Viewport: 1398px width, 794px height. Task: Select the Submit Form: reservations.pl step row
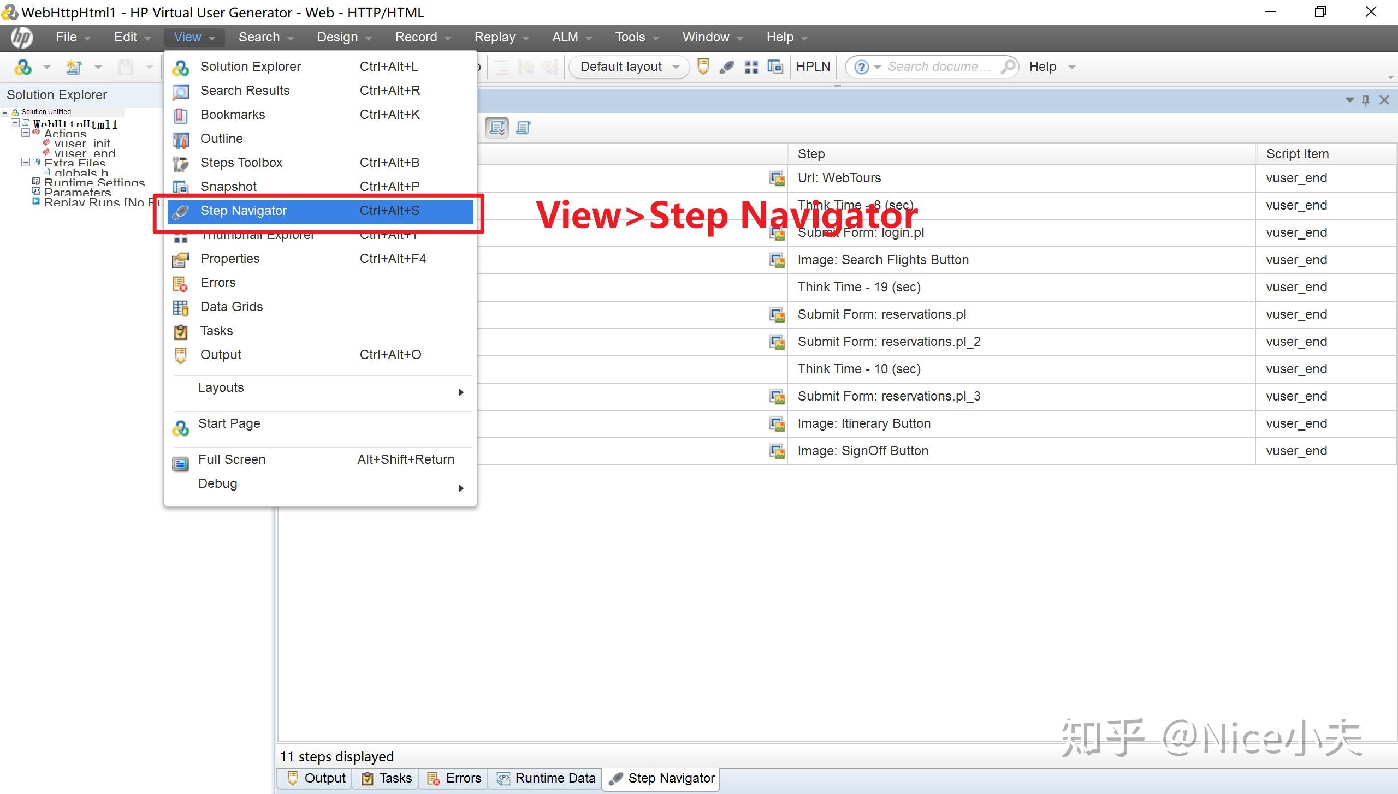[881, 314]
